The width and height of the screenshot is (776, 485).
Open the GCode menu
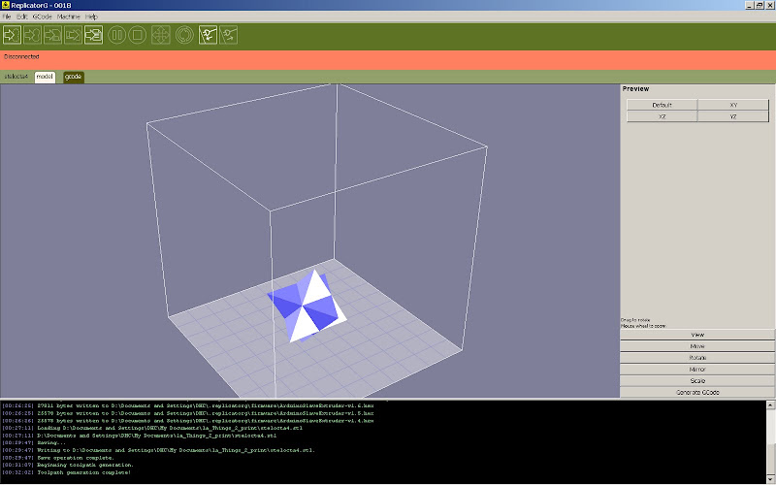click(42, 16)
